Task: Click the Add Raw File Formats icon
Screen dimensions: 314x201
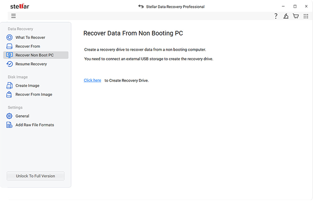Action: point(9,125)
